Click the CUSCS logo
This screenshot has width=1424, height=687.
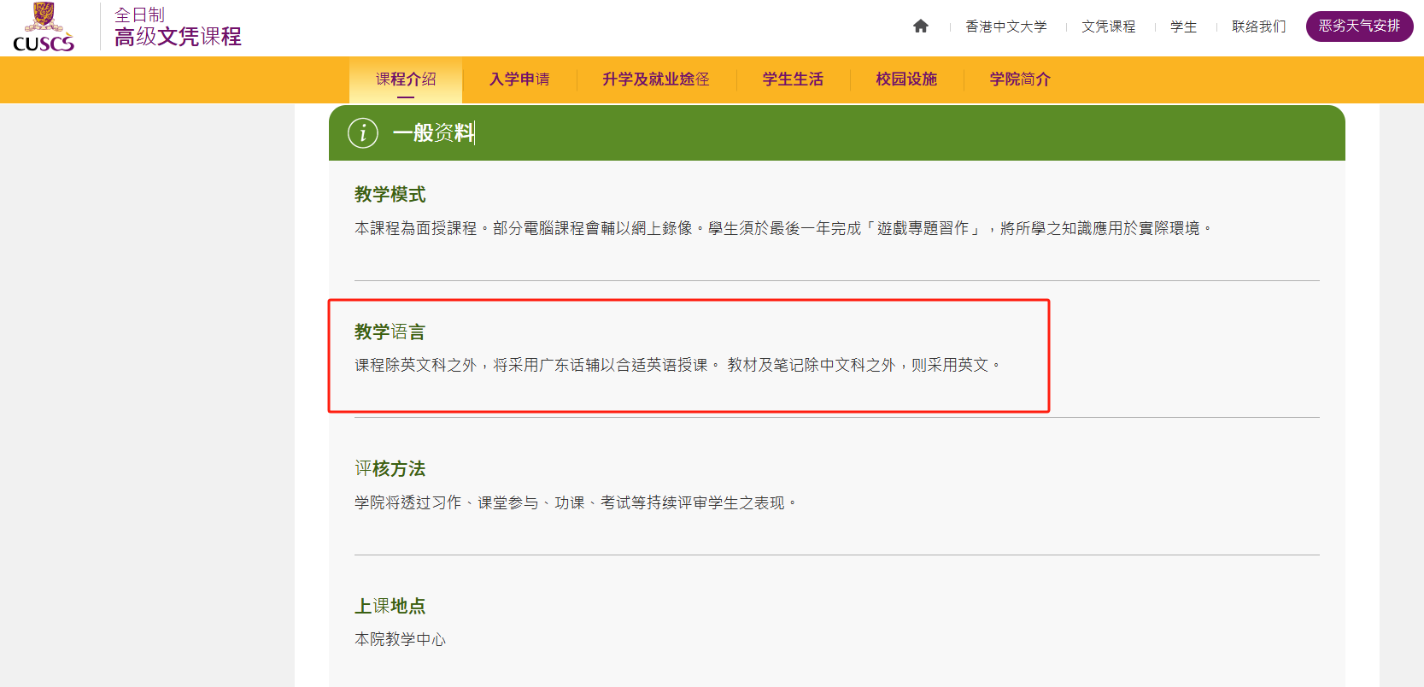(44, 26)
